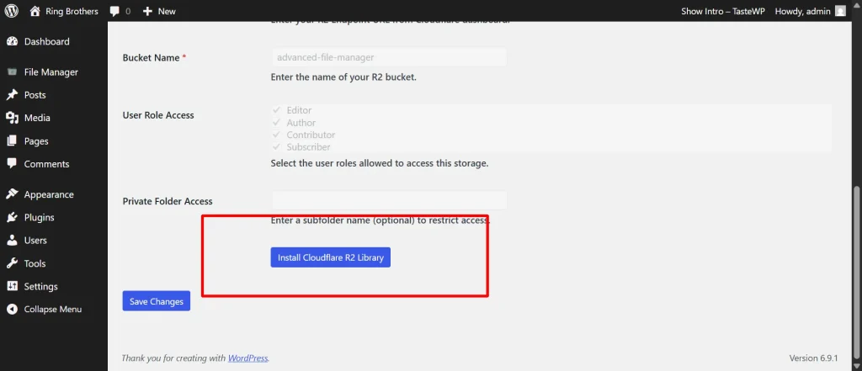Viewport: 862px width, 371px height.
Task: Click Collapse Menu label
Action: click(x=53, y=310)
